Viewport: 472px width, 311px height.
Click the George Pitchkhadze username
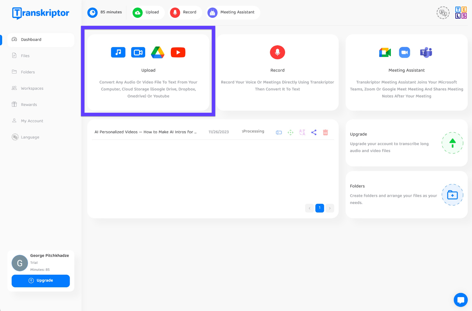[x=50, y=256]
